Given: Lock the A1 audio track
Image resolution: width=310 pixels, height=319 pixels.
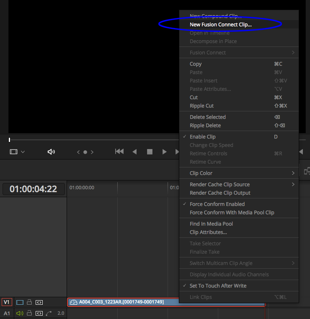Looking at the screenshot, I should click(x=29, y=313).
